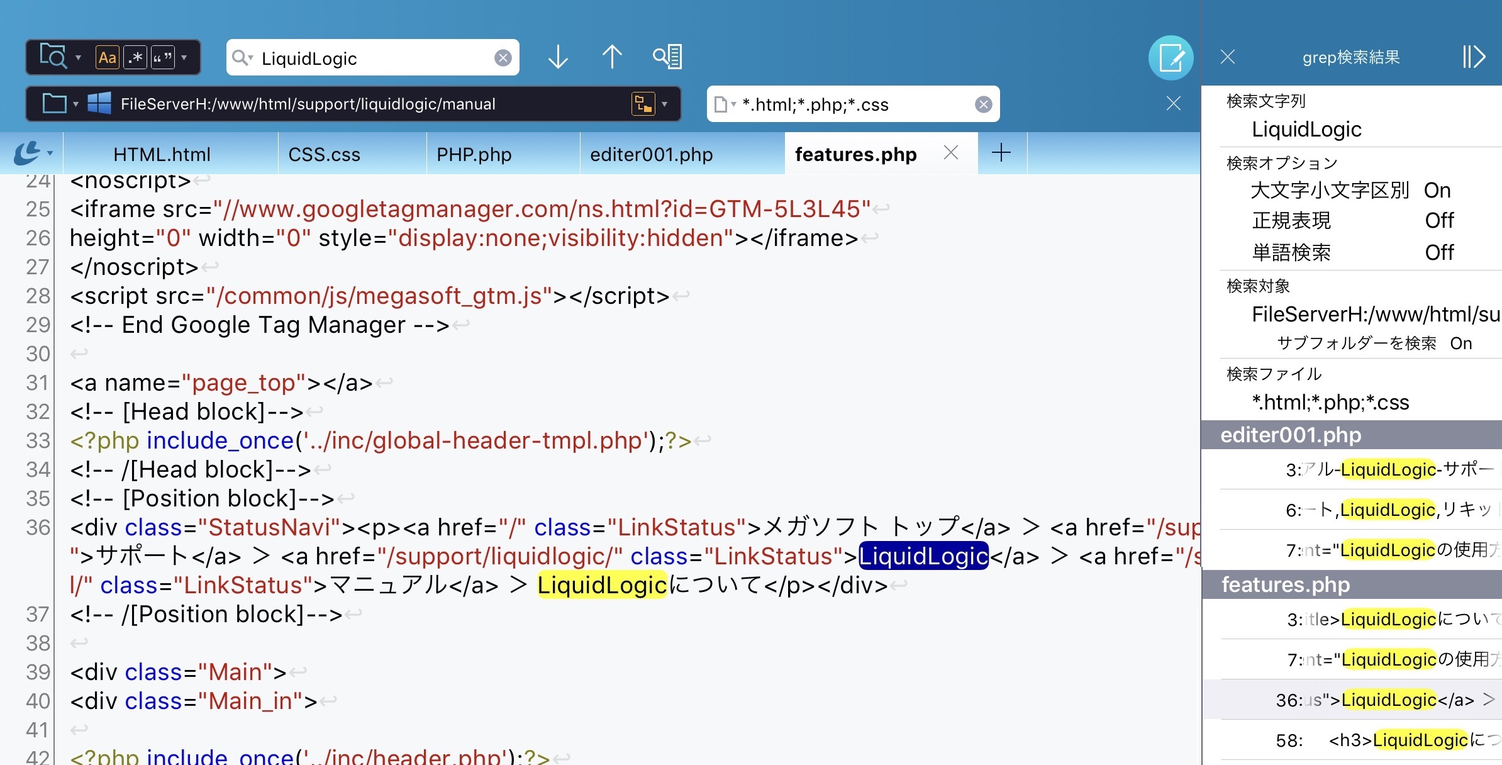The width and height of the screenshot is (1502, 765).
Task: Toggle subfolder search icon in path bar
Action: pos(643,104)
